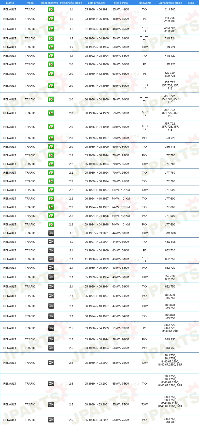The height and width of the screenshot is (425, 199).
Task: Click the 'Pojemność silnika' column header
Action: pos(71,3)
